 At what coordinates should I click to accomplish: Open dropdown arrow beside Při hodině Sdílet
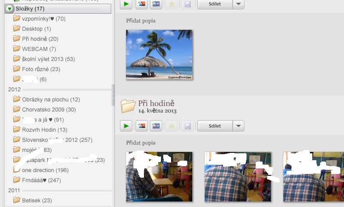[x=239, y=126]
